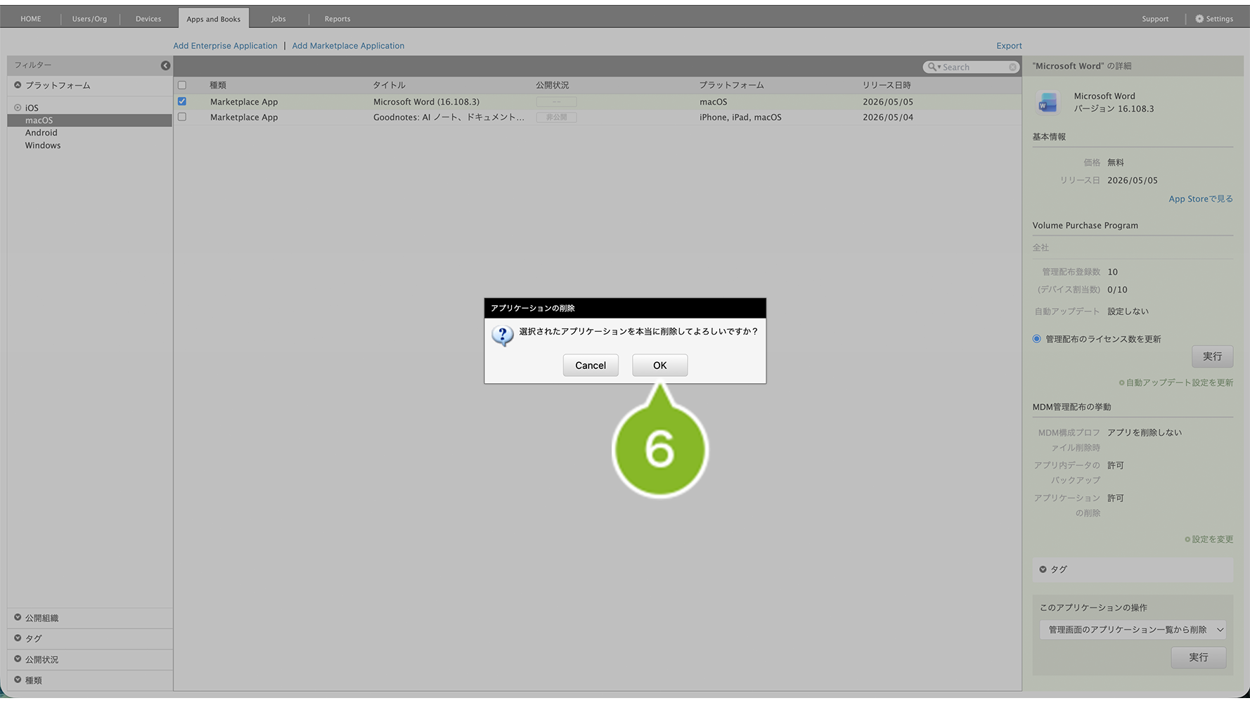1250x703 pixels.
Task: Switch to the Users/Org tab
Action: tap(89, 19)
